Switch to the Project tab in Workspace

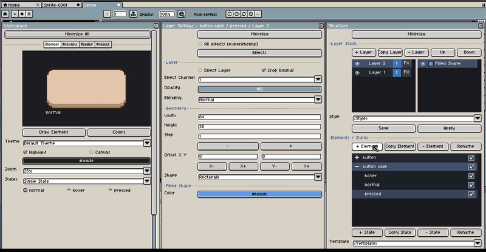pos(103,44)
